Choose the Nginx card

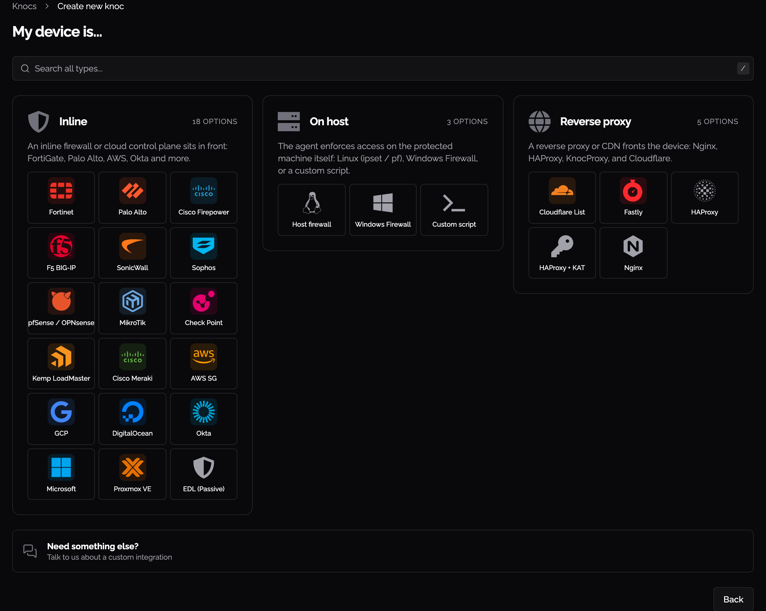pos(633,253)
